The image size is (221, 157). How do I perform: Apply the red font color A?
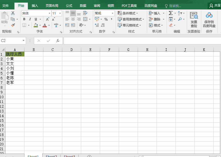(45, 25)
